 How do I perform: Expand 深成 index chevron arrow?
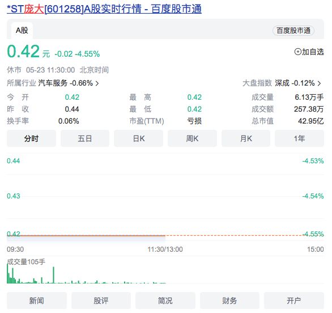pos(319,83)
